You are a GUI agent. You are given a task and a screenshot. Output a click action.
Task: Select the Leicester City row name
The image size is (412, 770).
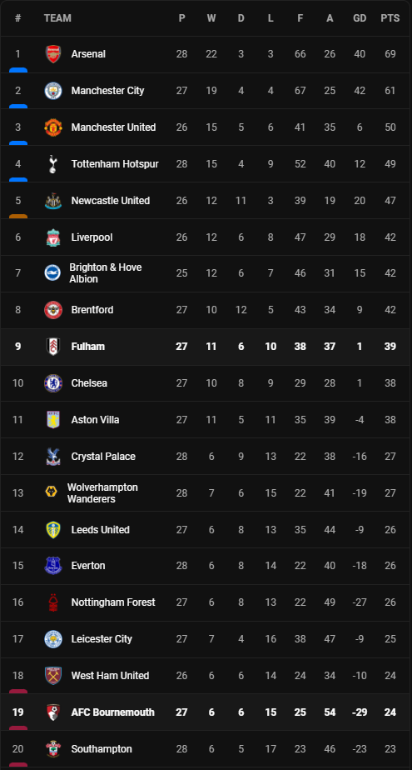(x=102, y=639)
